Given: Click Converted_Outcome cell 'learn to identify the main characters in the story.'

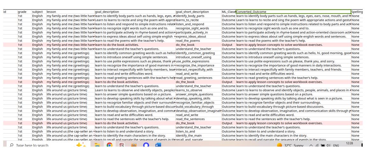Looking at the screenshot, I should 294,136.
